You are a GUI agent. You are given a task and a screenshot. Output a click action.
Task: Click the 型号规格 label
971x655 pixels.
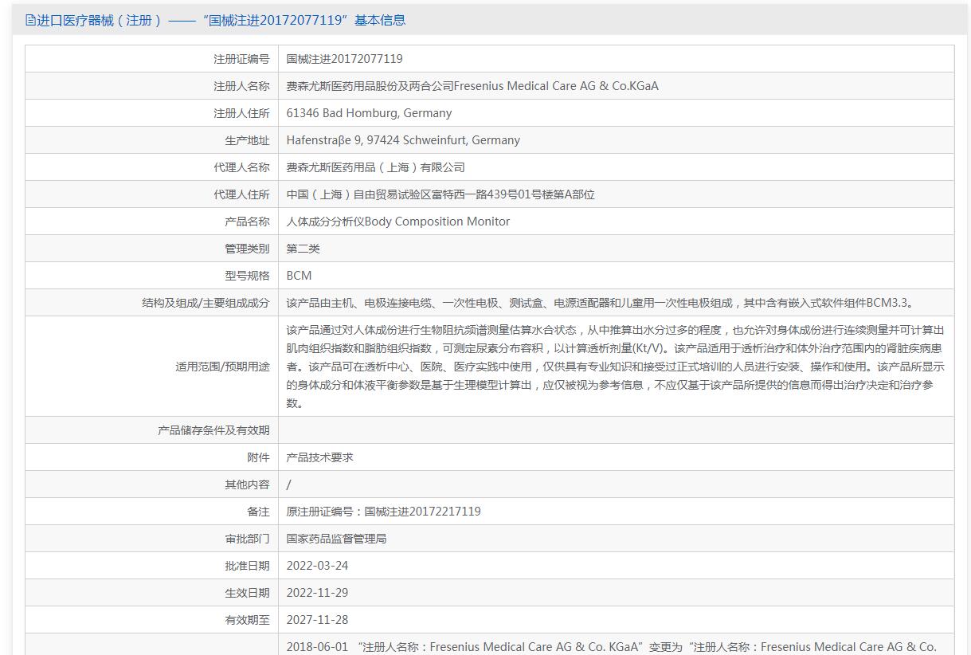click(x=247, y=276)
